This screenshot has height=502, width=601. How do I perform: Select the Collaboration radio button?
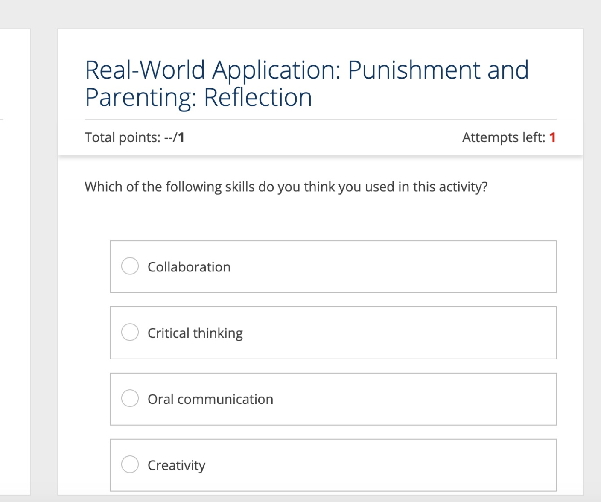(x=130, y=266)
